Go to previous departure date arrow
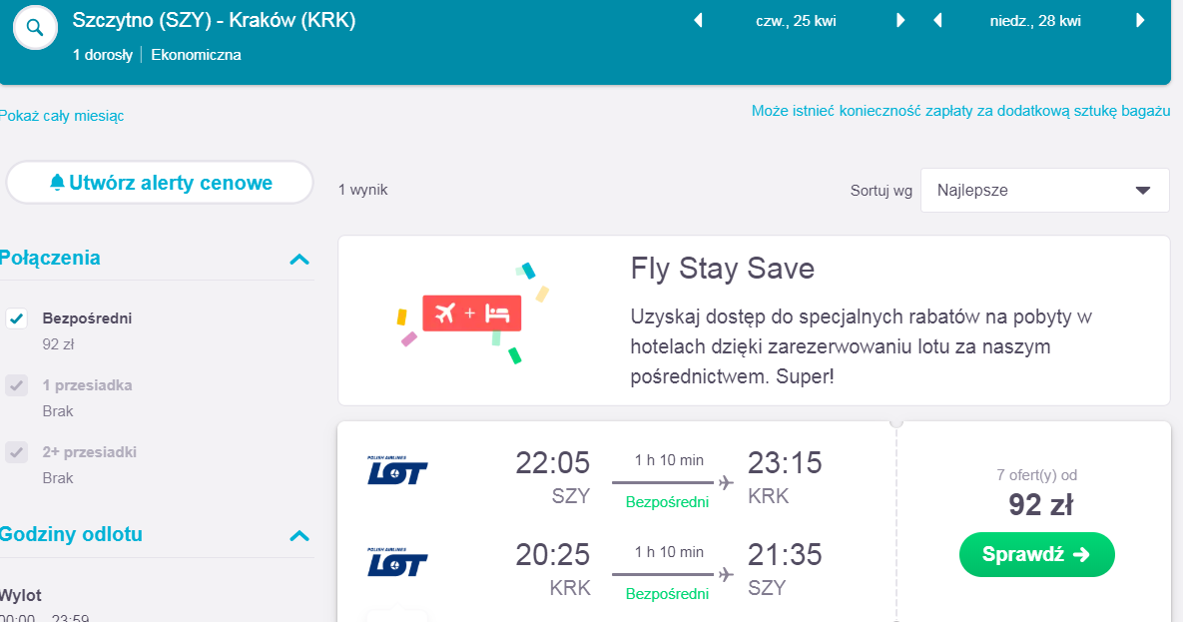The image size is (1183, 622). click(698, 20)
